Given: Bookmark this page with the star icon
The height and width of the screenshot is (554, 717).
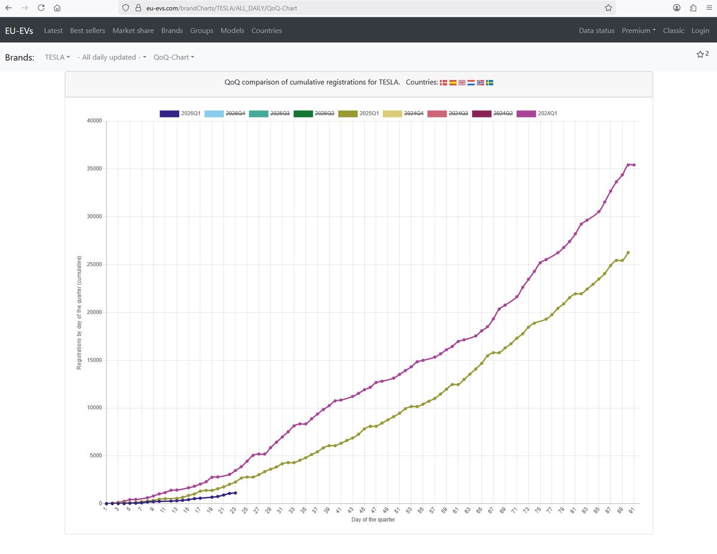Looking at the screenshot, I should point(608,8).
